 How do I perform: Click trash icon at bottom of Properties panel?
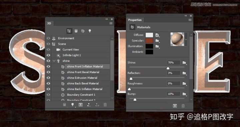[183, 106]
